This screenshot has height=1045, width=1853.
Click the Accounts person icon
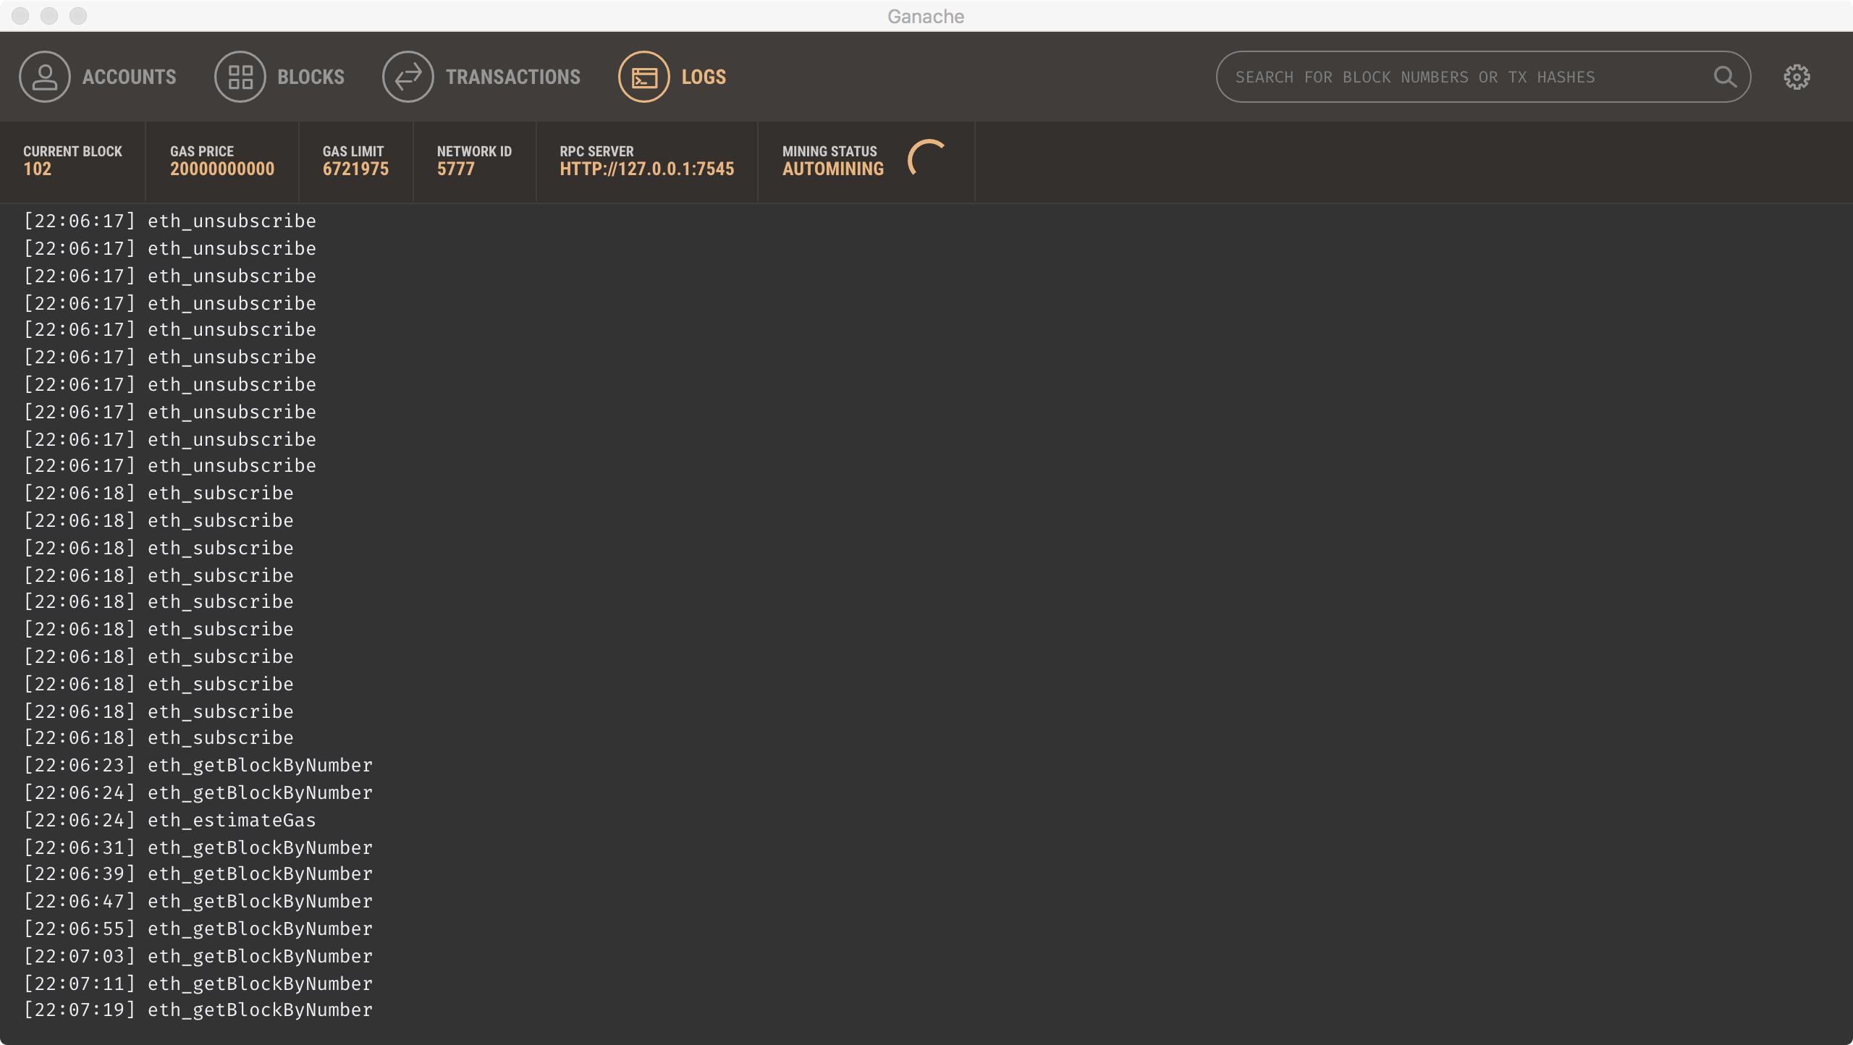pyautogui.click(x=45, y=77)
